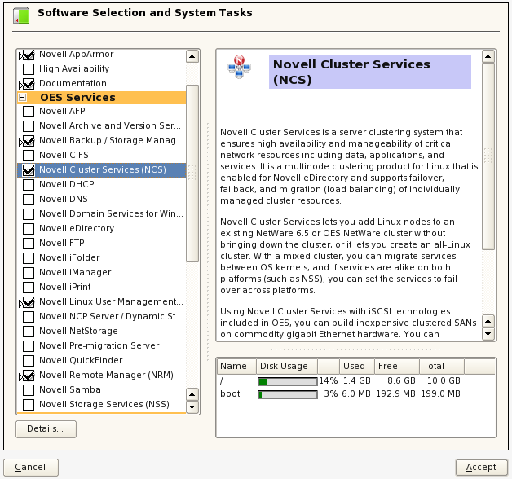The width and height of the screenshot is (512, 479).
Task: Click the Used column header
Action: (357, 366)
